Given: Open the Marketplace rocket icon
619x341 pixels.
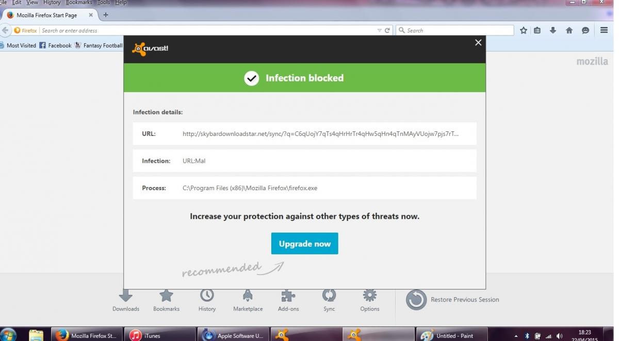Looking at the screenshot, I should pos(248,296).
